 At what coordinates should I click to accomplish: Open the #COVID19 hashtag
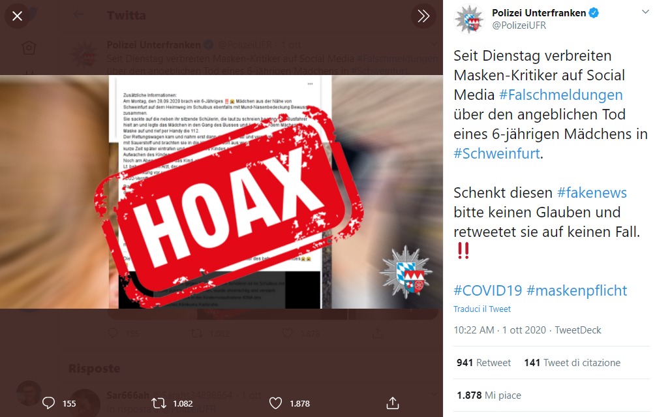tap(488, 290)
